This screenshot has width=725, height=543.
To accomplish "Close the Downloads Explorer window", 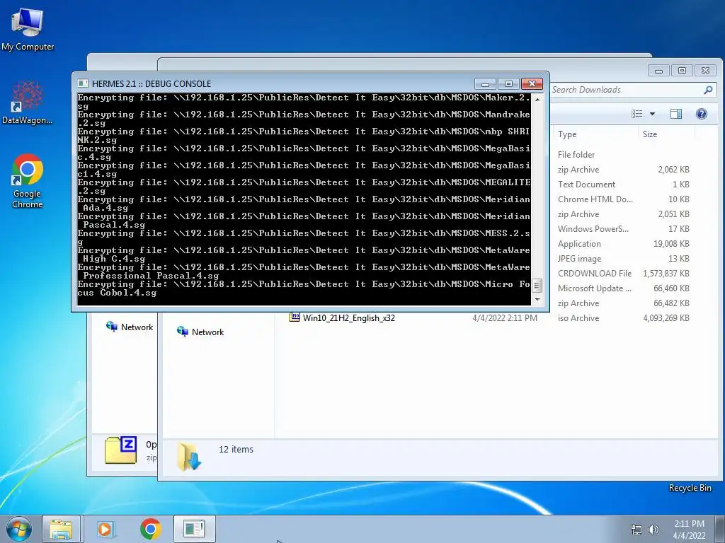I will point(705,71).
